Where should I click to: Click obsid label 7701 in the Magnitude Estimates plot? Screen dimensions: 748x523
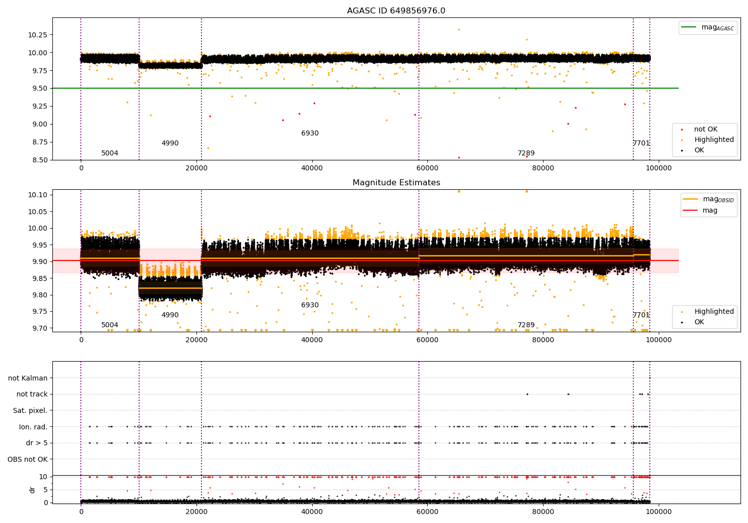pyautogui.click(x=641, y=315)
